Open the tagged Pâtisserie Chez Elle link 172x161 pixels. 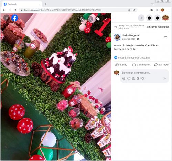coord(125,49)
